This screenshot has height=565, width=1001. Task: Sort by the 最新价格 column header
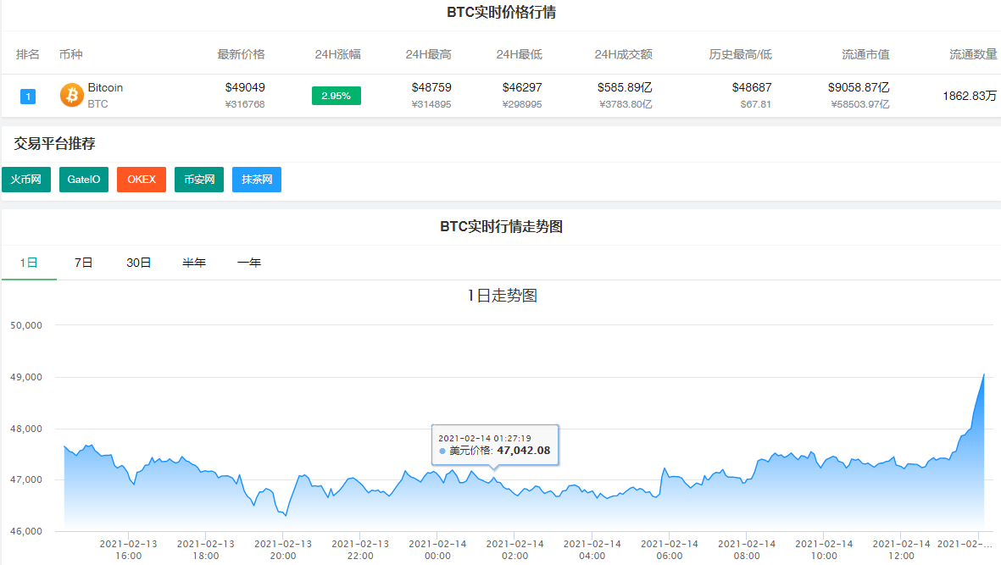[x=240, y=53]
